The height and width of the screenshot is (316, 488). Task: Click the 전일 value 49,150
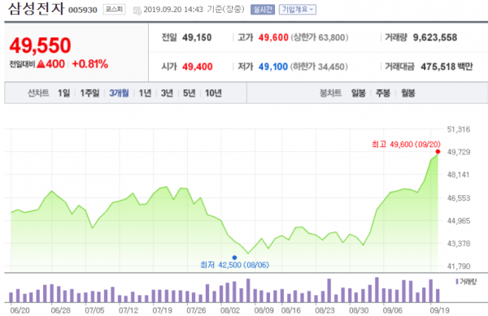pyautogui.click(x=197, y=37)
